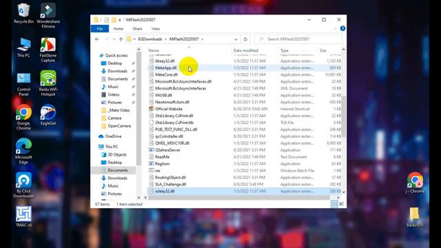The height and width of the screenshot is (248, 441).
Task: Open the _Make Video folder in sidebar
Action: pyautogui.click(x=119, y=110)
